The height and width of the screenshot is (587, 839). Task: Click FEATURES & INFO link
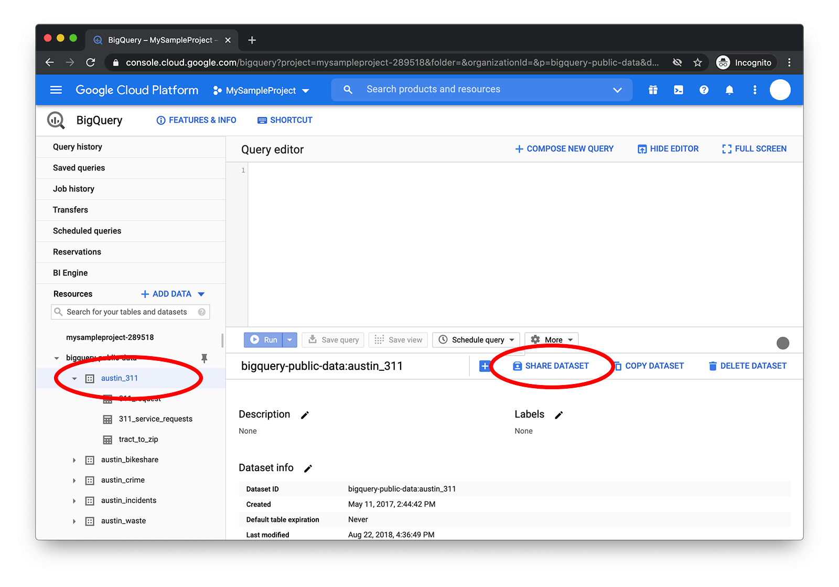pyautogui.click(x=196, y=120)
